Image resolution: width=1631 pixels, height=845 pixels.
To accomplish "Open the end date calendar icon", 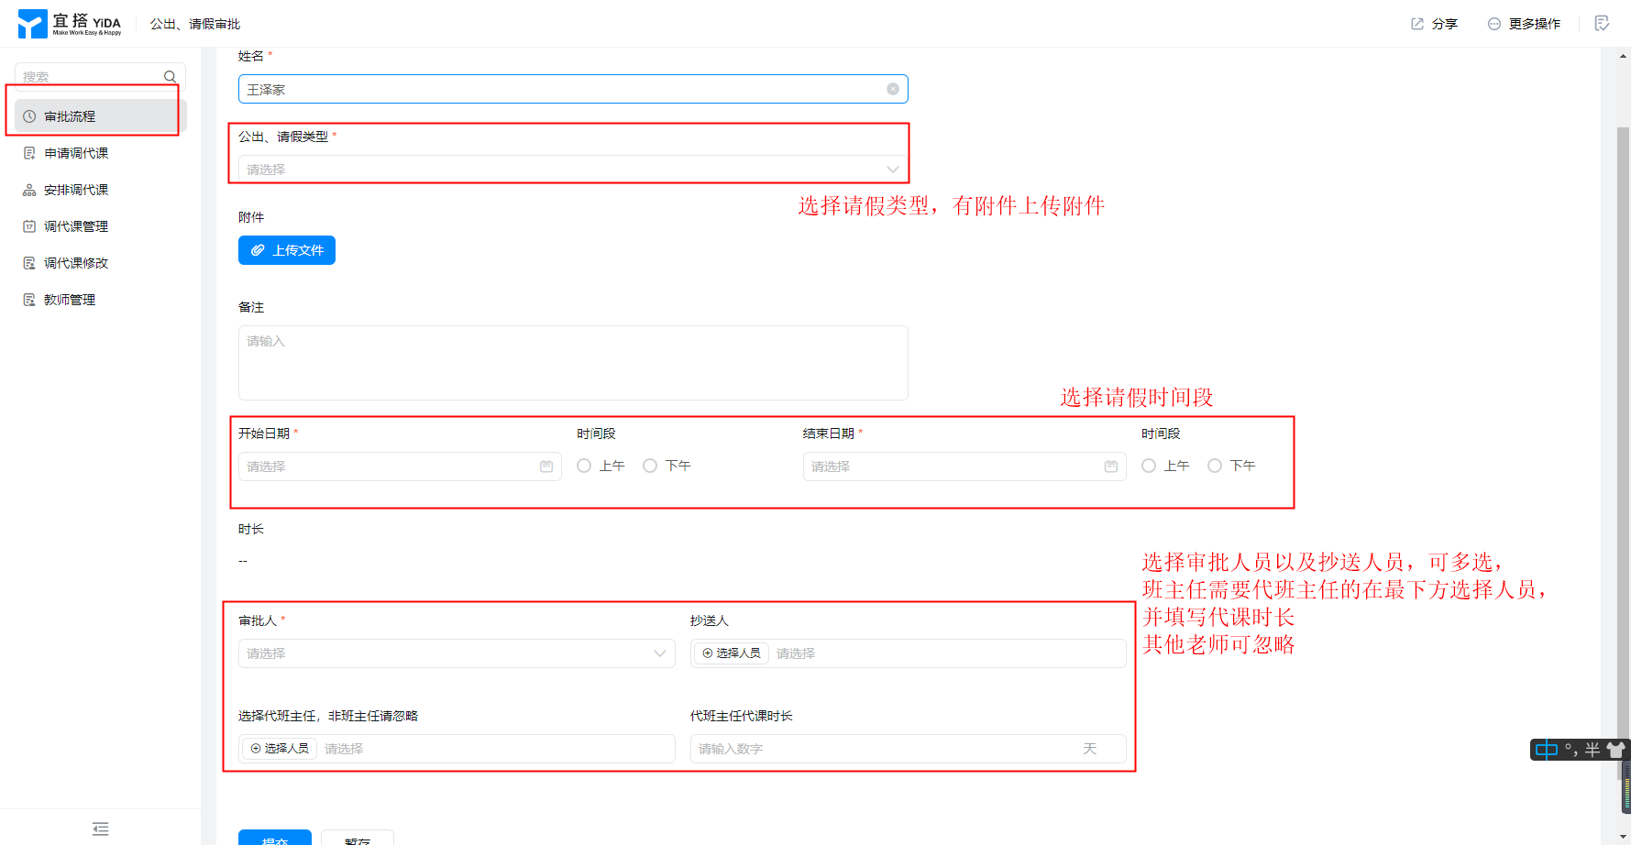I will [x=1110, y=466].
